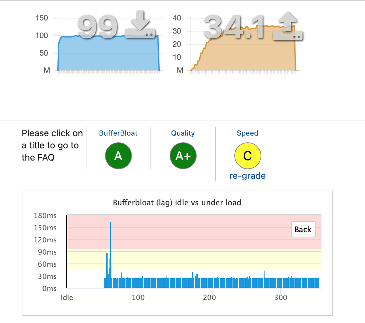365x323 pixels.
Task: Click the re-grade link below the C badge
Action: tap(248, 176)
